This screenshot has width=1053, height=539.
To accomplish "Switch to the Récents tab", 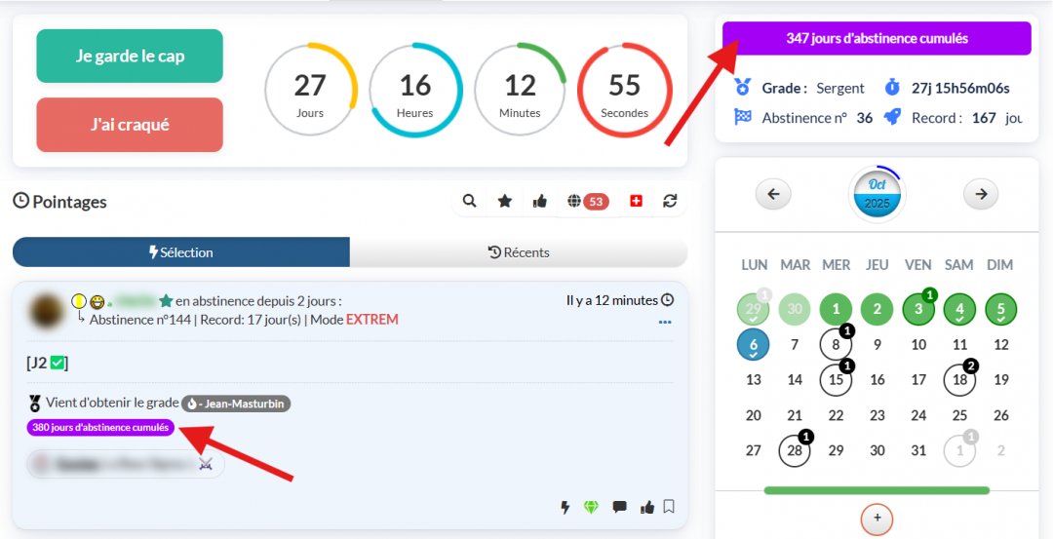I will [x=519, y=252].
